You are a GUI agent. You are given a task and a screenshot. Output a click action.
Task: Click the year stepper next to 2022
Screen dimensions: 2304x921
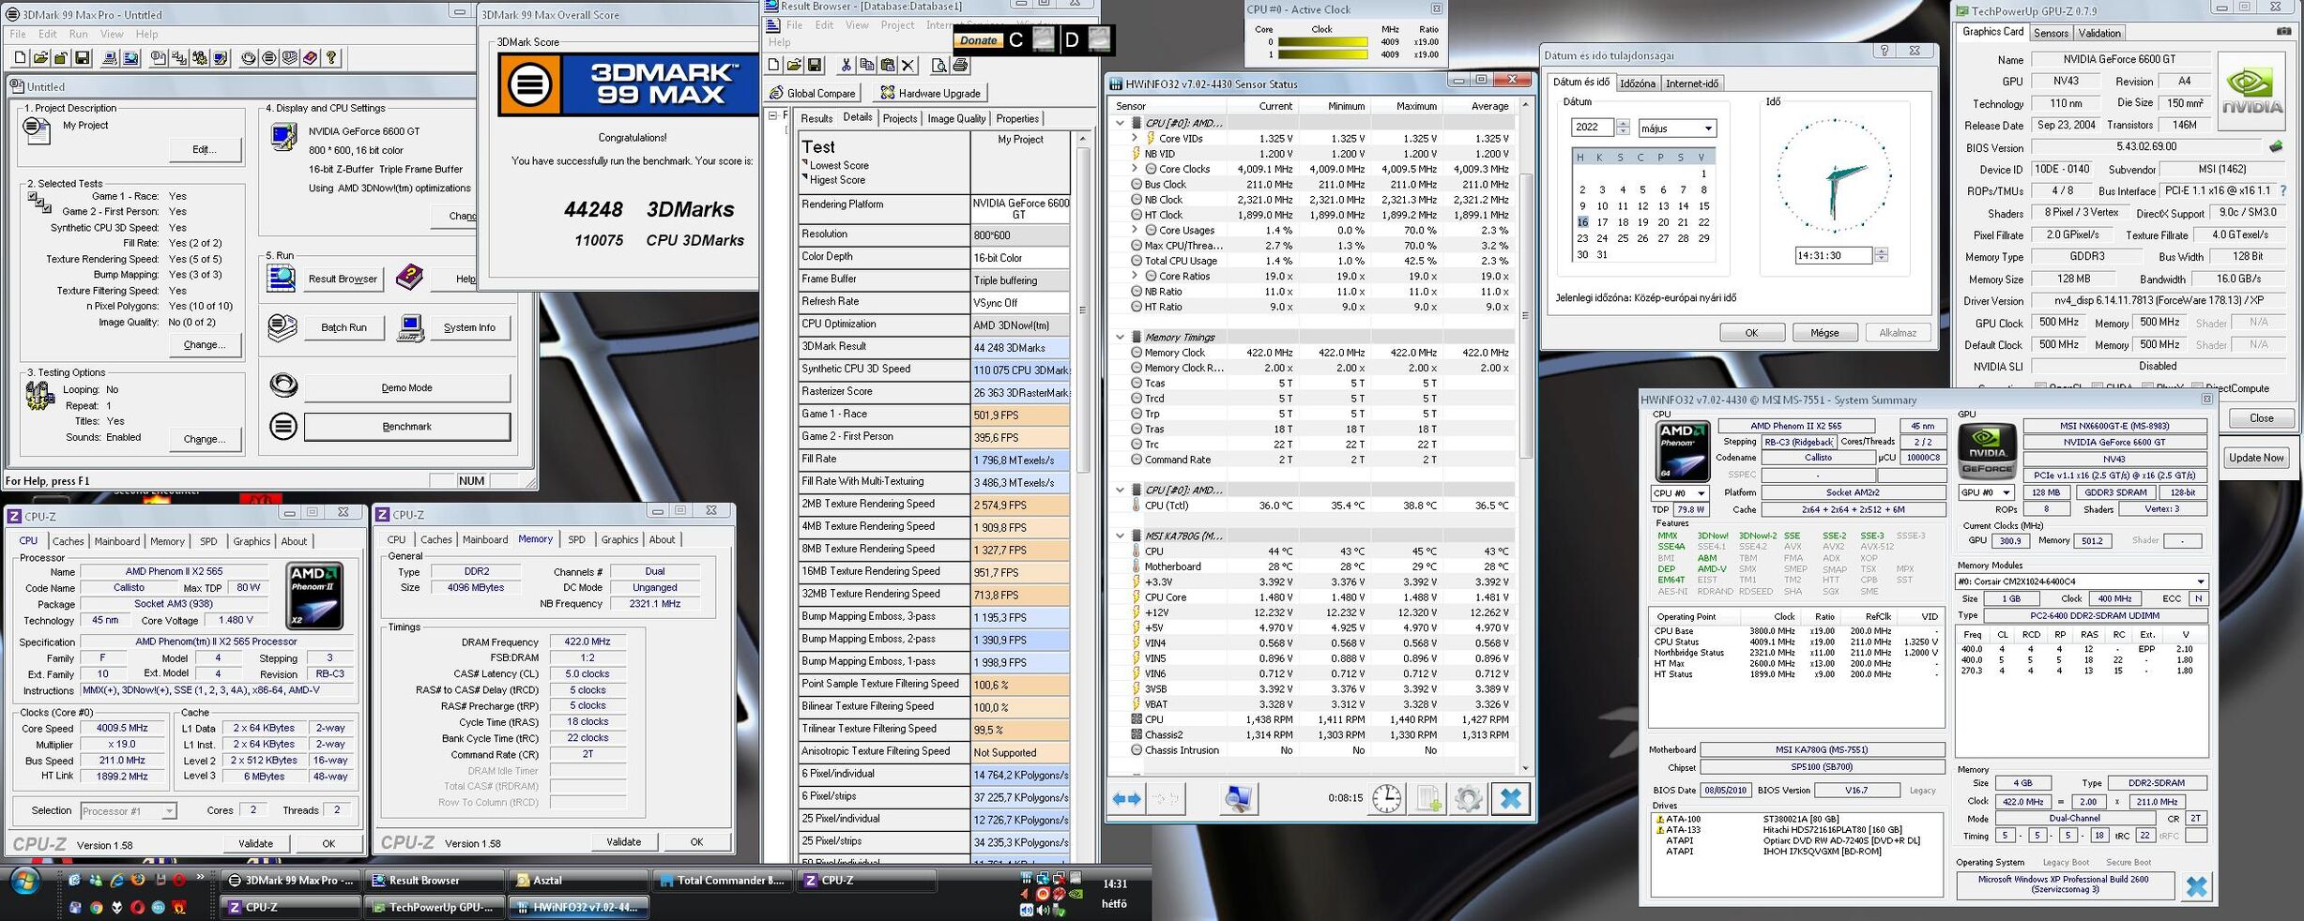[1622, 128]
